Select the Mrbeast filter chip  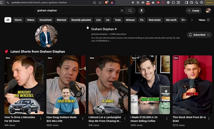click(x=130, y=20)
